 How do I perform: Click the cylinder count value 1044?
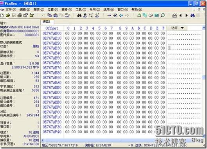click(35, 73)
